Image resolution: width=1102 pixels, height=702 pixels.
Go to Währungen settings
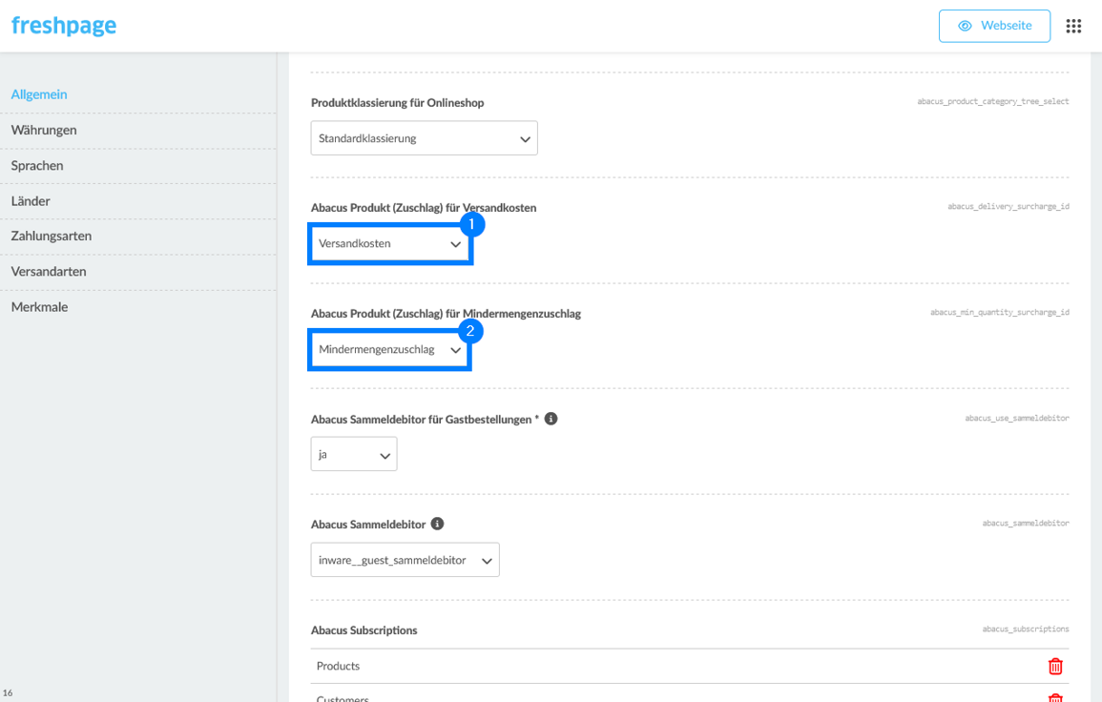44,130
